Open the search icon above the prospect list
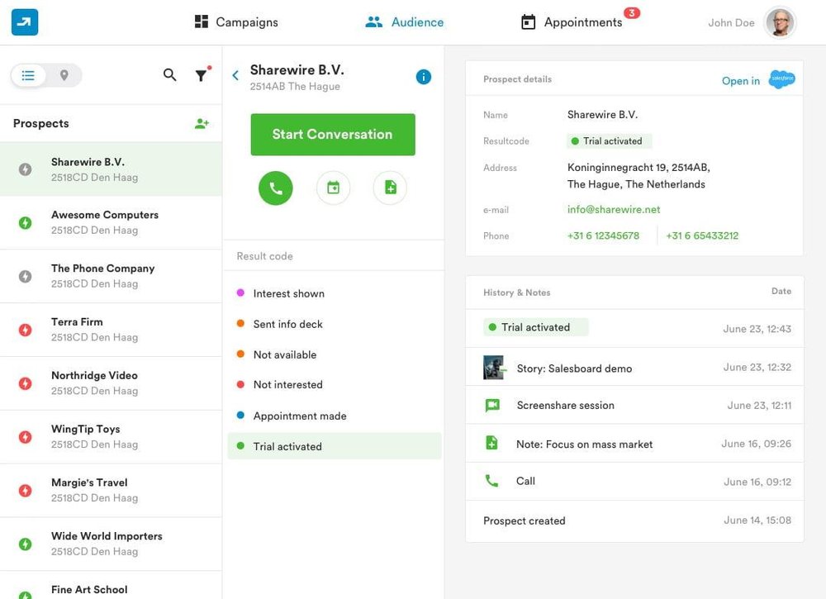This screenshot has height=599, width=826. (x=169, y=74)
